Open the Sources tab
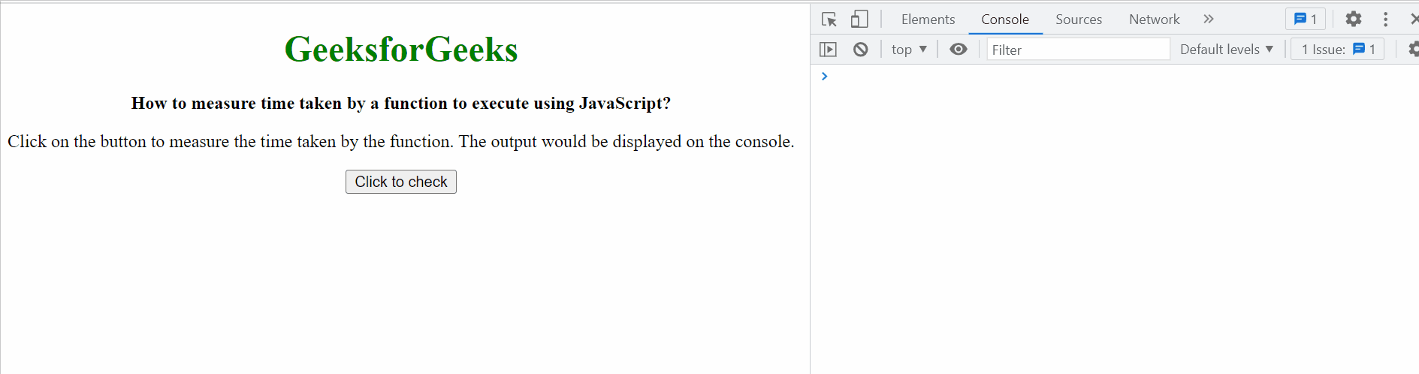 coord(1079,20)
